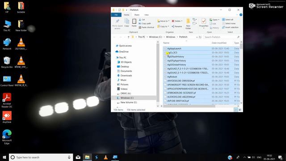Switch to the View ribbon tab
This screenshot has height=161, width=286.
point(147,15)
